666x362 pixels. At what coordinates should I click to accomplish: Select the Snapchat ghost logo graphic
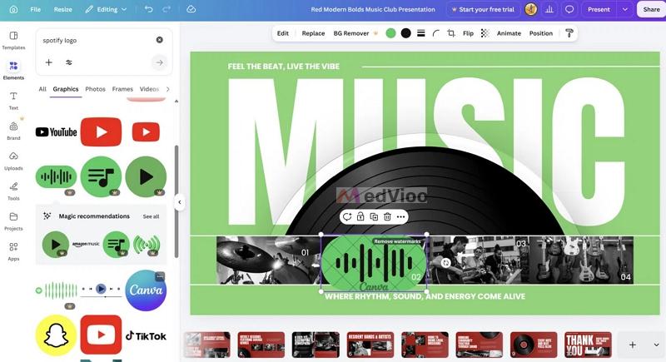(56, 335)
